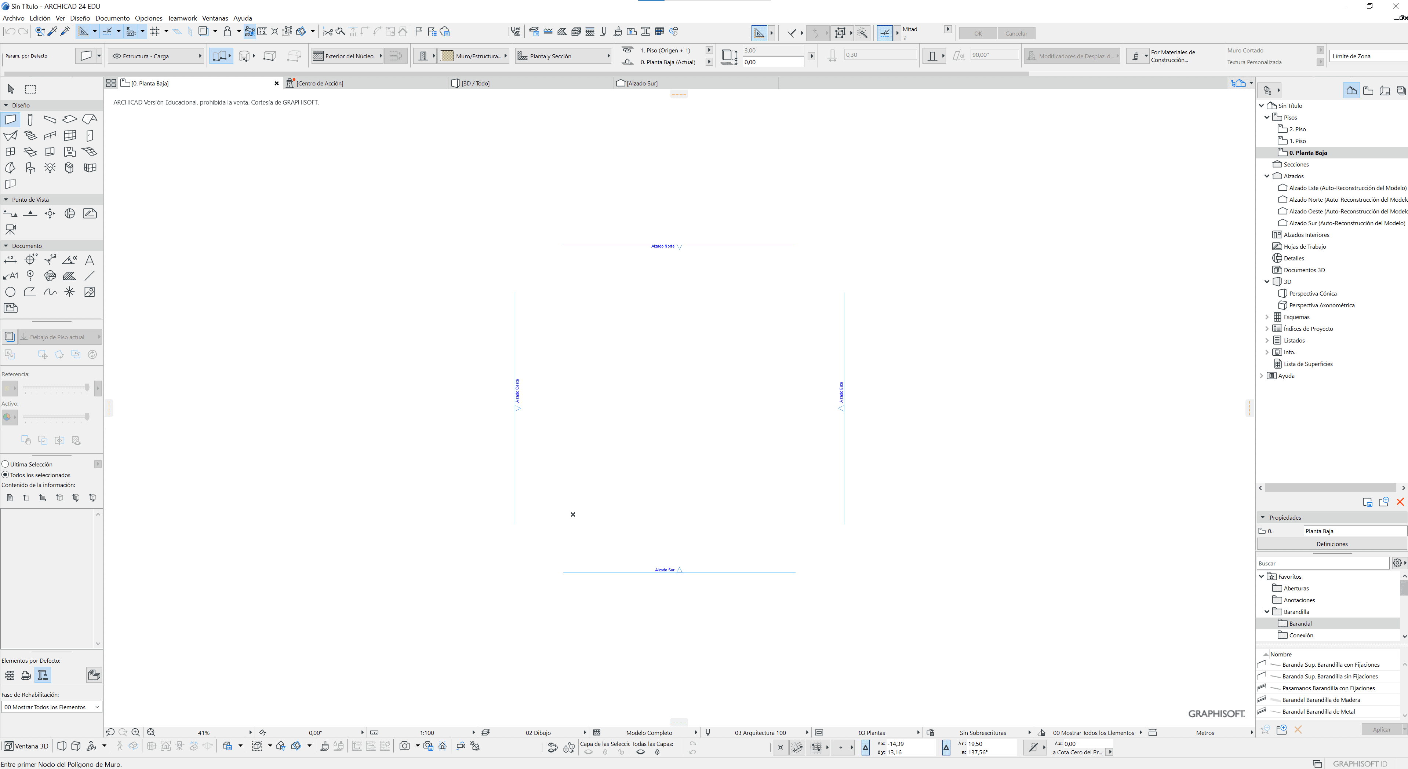Select the Stair tool
Viewport: 1408px width, 769px height.
coord(30,135)
